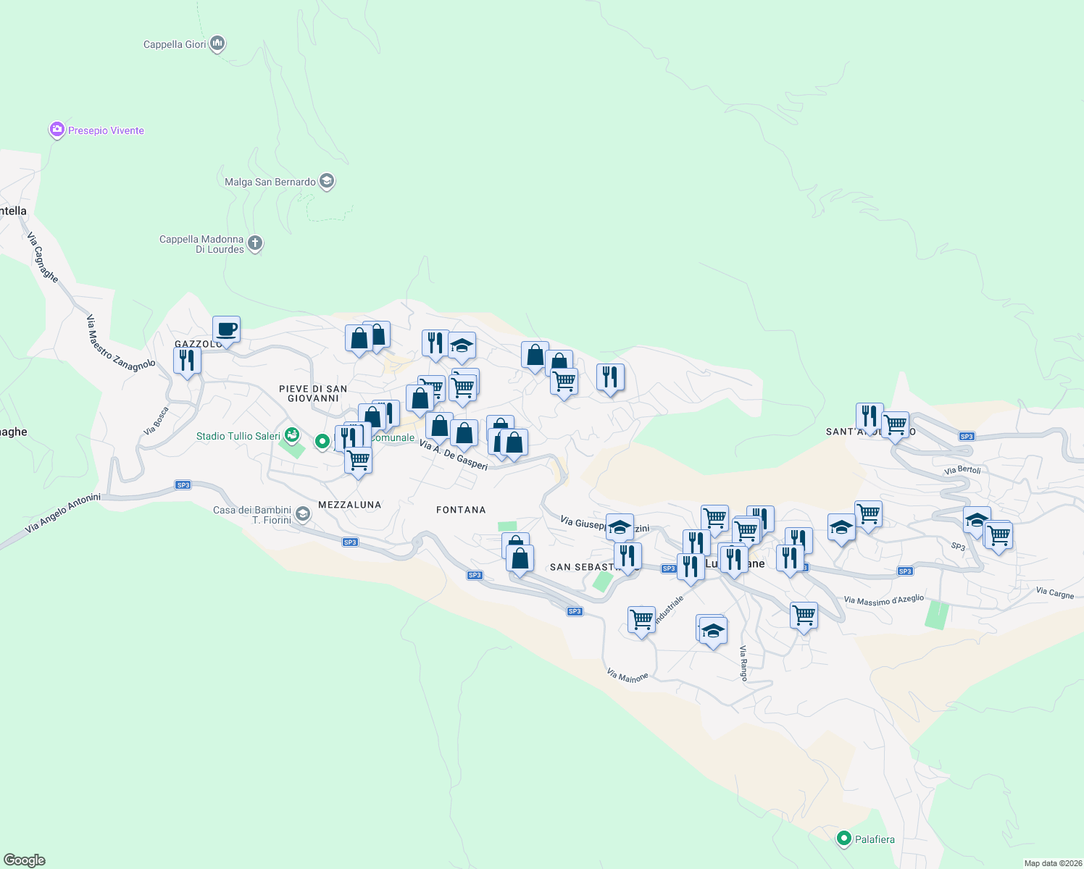Select restaurant marker at Sant'Apollonio
1084x869 pixels.
870,417
